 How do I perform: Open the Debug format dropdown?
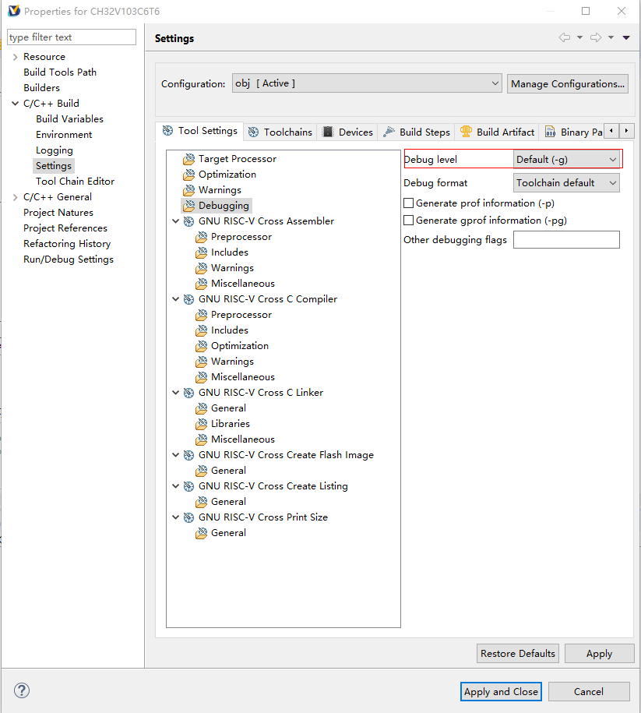click(567, 182)
